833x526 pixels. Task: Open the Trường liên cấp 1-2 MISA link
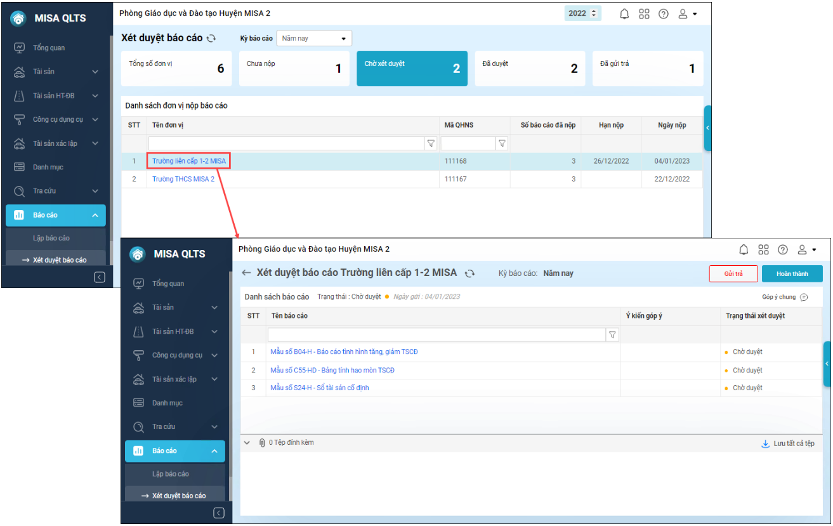point(189,161)
